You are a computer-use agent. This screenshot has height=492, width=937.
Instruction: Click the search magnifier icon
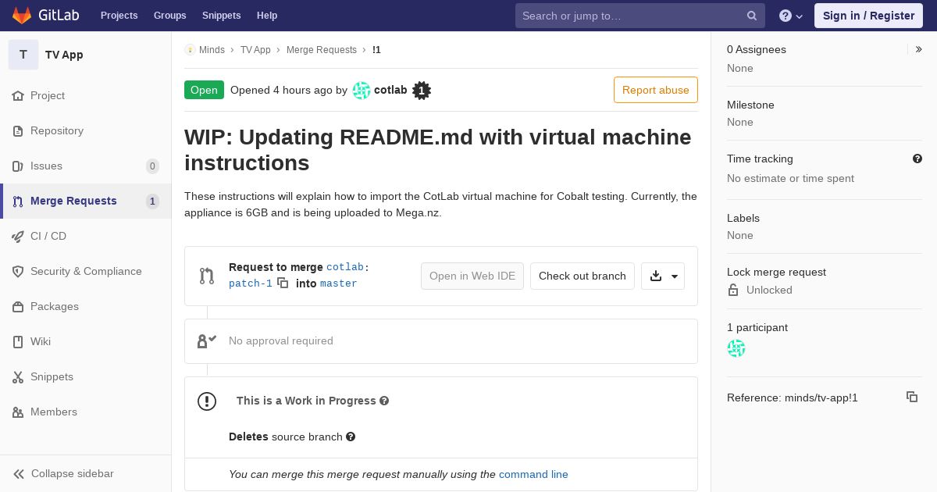click(x=752, y=16)
